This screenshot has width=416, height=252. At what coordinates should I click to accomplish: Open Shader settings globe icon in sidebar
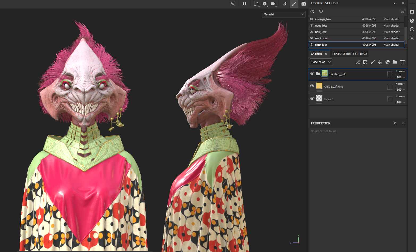(x=412, y=21)
